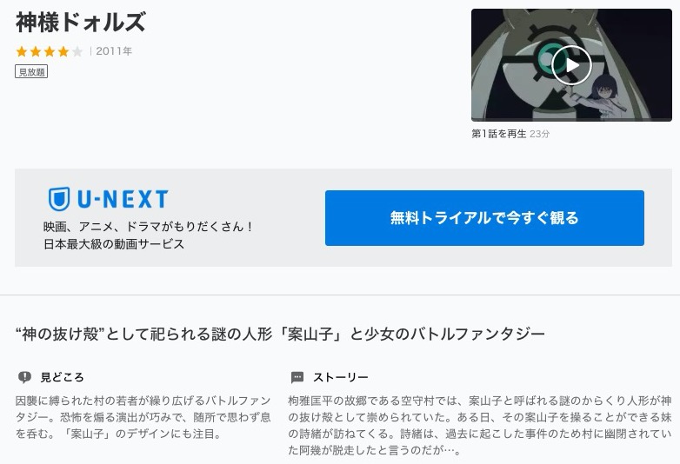Click the 2011年 release year label
Viewport: 680px width, 464px height.
[114, 51]
